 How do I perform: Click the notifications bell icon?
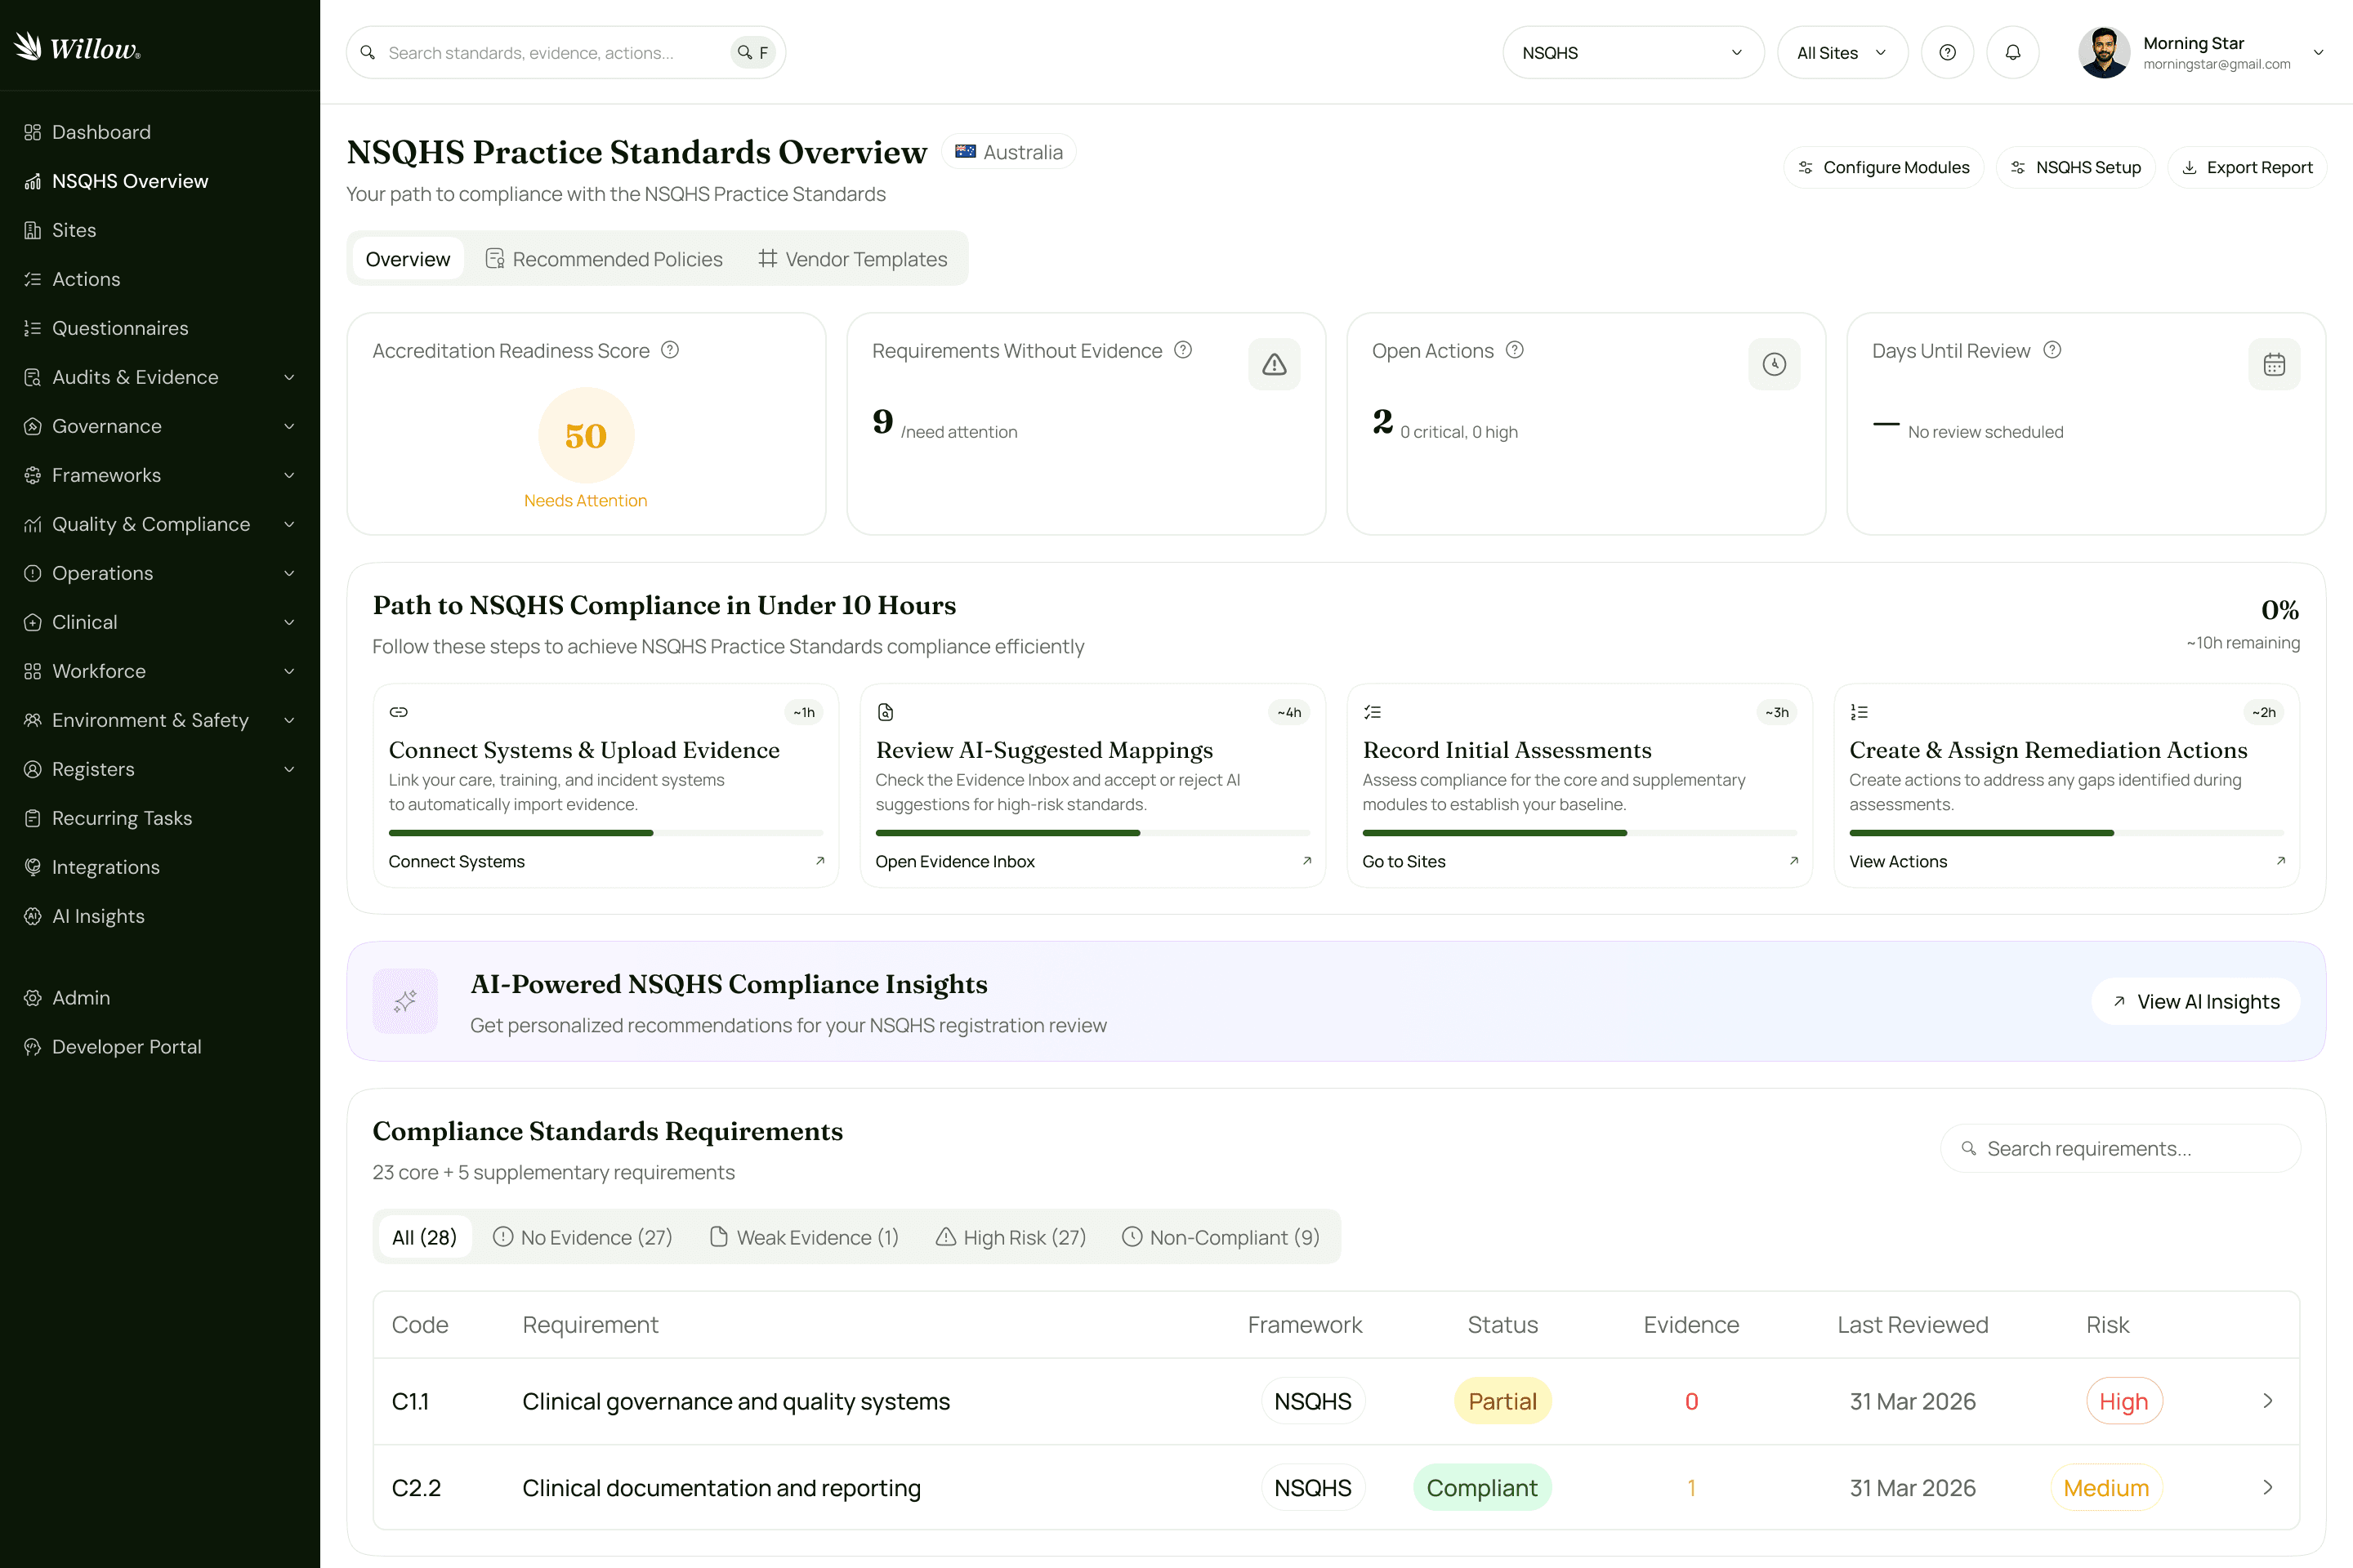[2011, 53]
